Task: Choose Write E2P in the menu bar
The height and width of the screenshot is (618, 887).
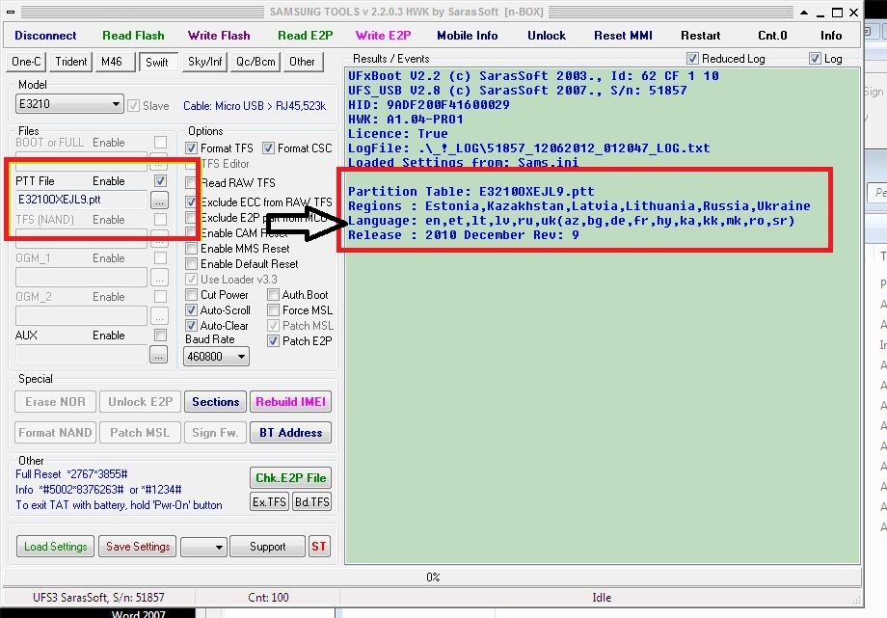Action: (383, 35)
